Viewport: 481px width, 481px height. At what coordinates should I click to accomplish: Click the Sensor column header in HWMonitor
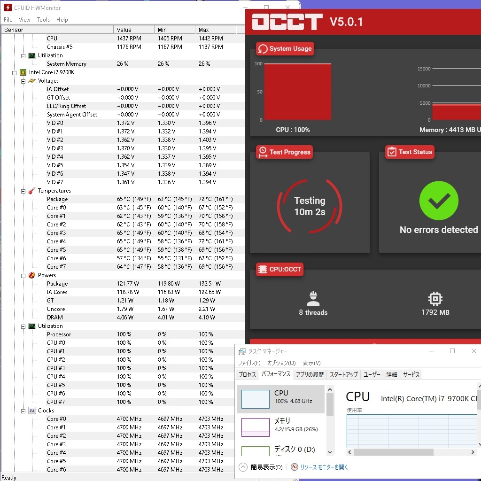(57, 30)
